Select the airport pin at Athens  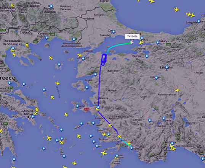[33, 116]
